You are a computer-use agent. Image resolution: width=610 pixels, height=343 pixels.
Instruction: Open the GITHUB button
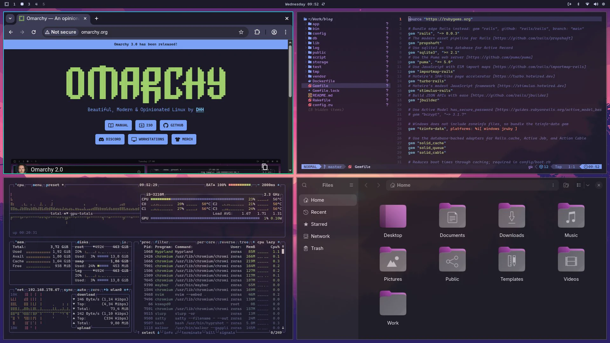coord(173,125)
